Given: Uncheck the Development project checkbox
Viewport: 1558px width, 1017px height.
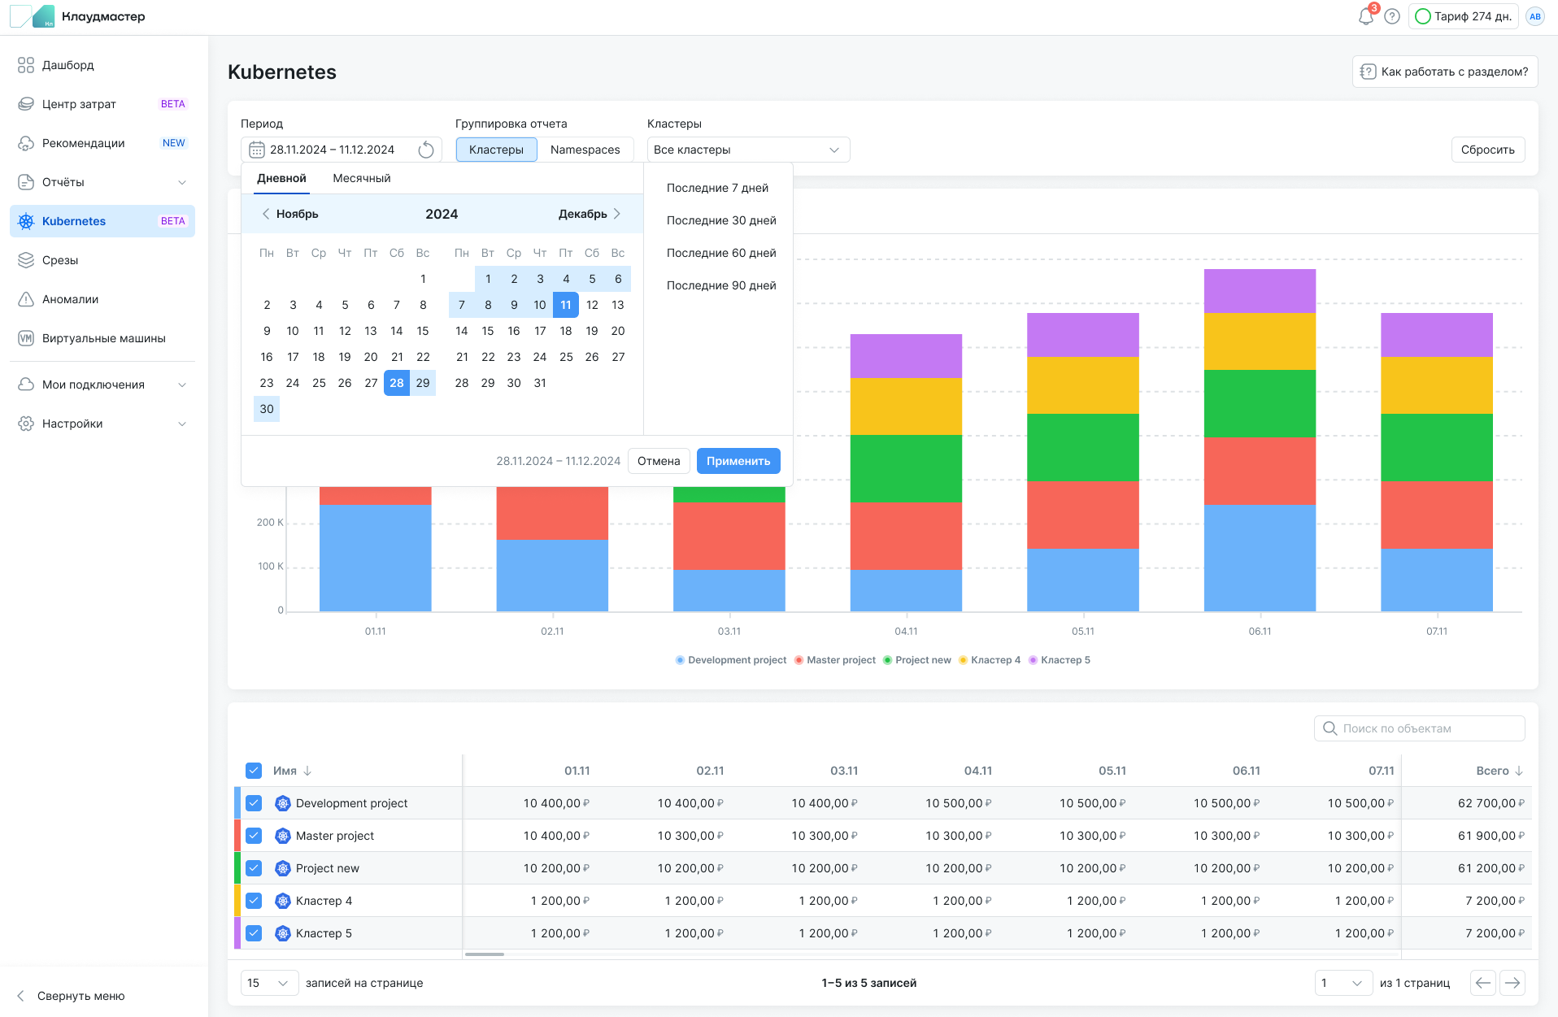Looking at the screenshot, I should pyautogui.click(x=254, y=803).
